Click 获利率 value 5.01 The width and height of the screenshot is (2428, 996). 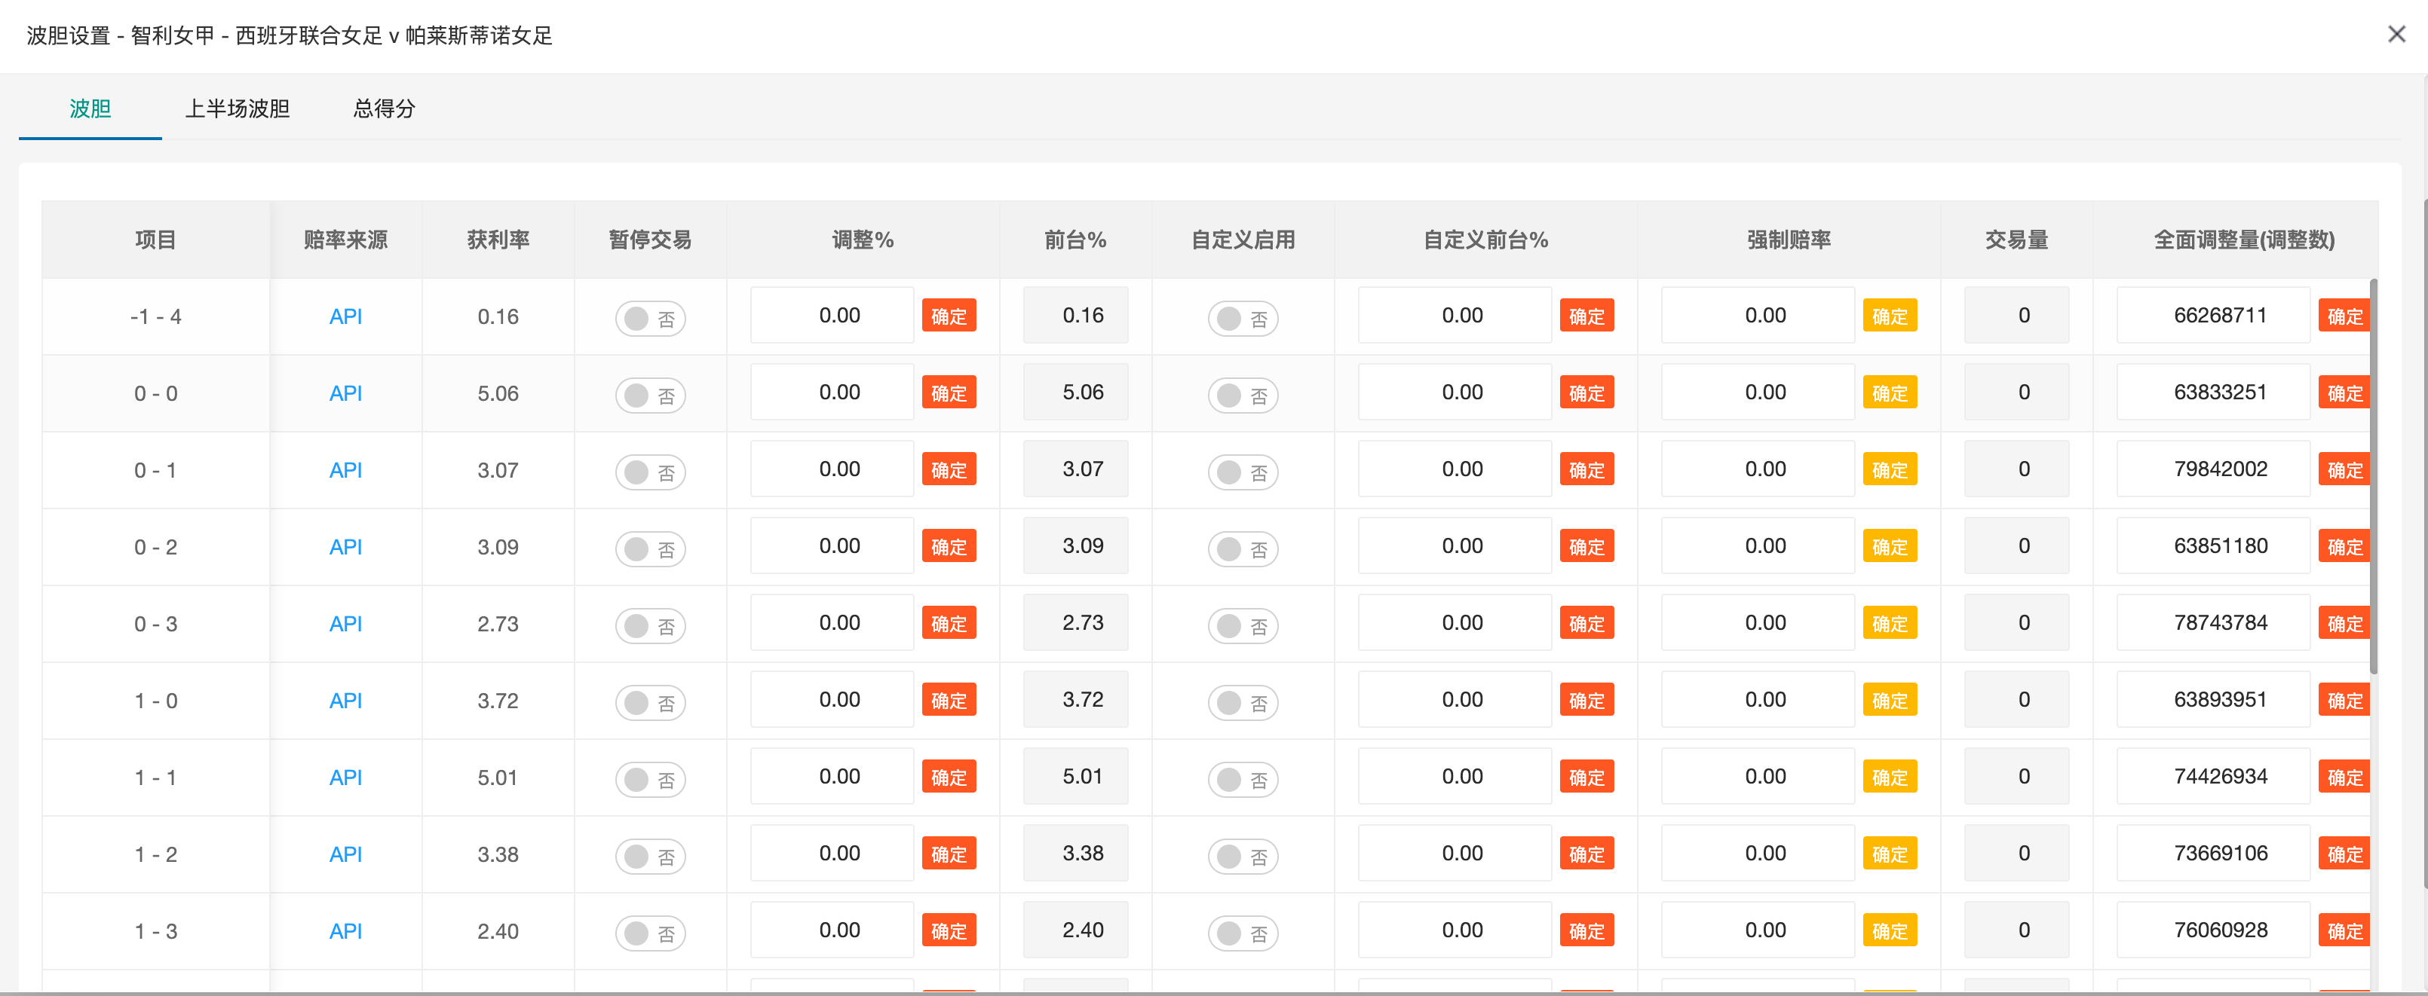(498, 778)
